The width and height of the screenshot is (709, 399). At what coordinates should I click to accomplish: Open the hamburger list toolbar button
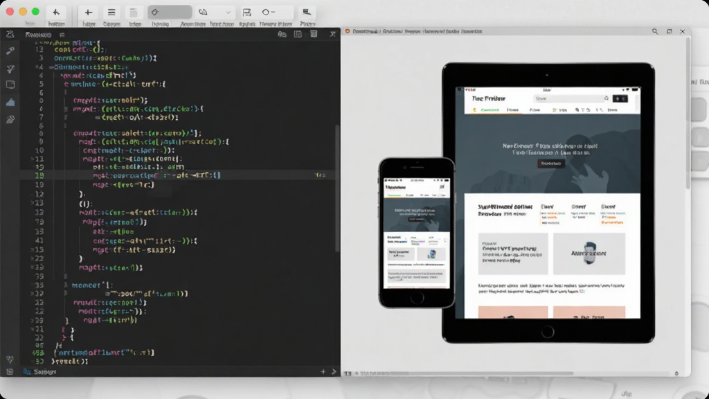point(111,12)
